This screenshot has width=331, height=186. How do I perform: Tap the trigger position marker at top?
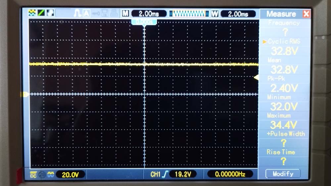tap(144, 22)
